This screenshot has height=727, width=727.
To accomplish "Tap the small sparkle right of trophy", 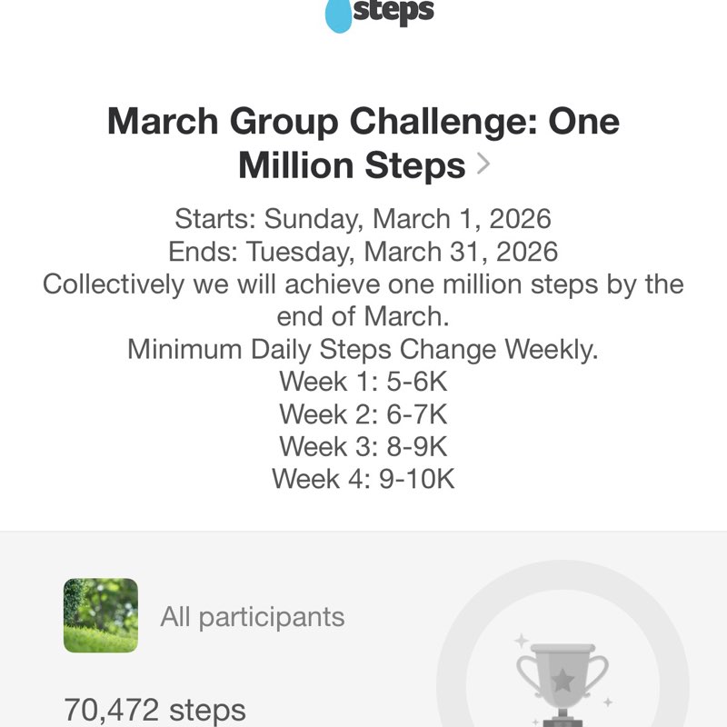I will coord(606,702).
